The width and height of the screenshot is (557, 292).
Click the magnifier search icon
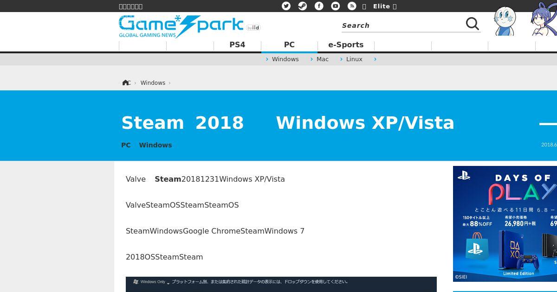click(472, 24)
